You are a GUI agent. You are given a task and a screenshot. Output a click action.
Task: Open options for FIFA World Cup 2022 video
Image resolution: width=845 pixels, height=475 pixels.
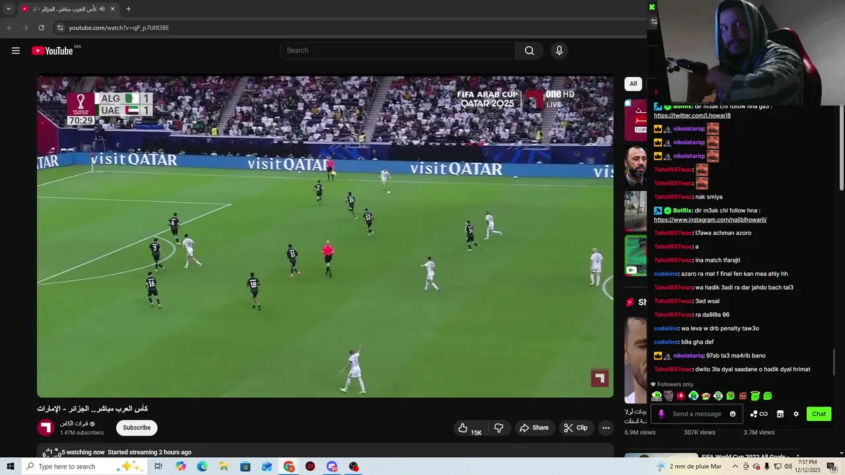(x=799, y=457)
